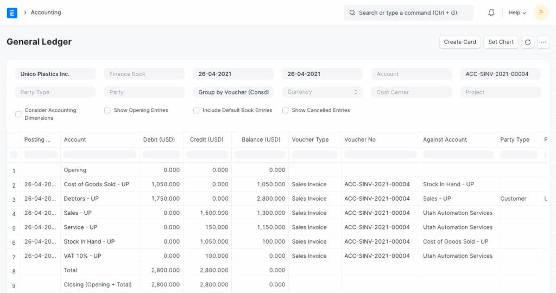Enable Show Cancelled Entries checkbox
The image size is (556, 293).
(286, 110)
